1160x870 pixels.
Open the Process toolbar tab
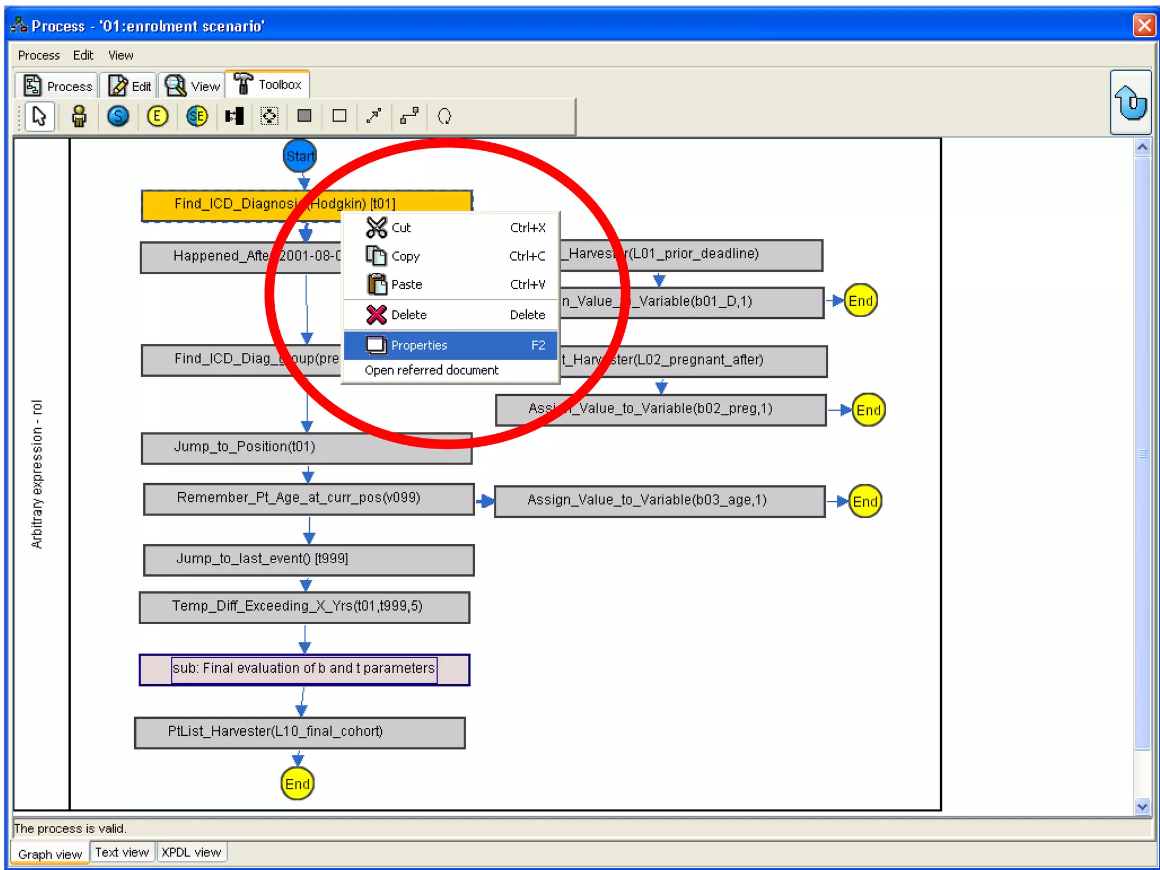pyautogui.click(x=57, y=86)
